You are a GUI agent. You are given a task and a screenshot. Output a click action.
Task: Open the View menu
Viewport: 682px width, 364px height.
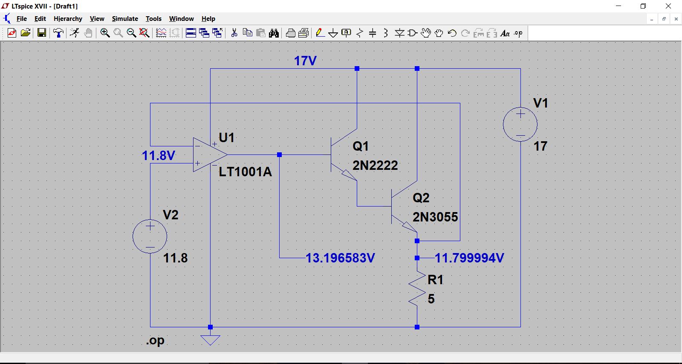coord(97,19)
